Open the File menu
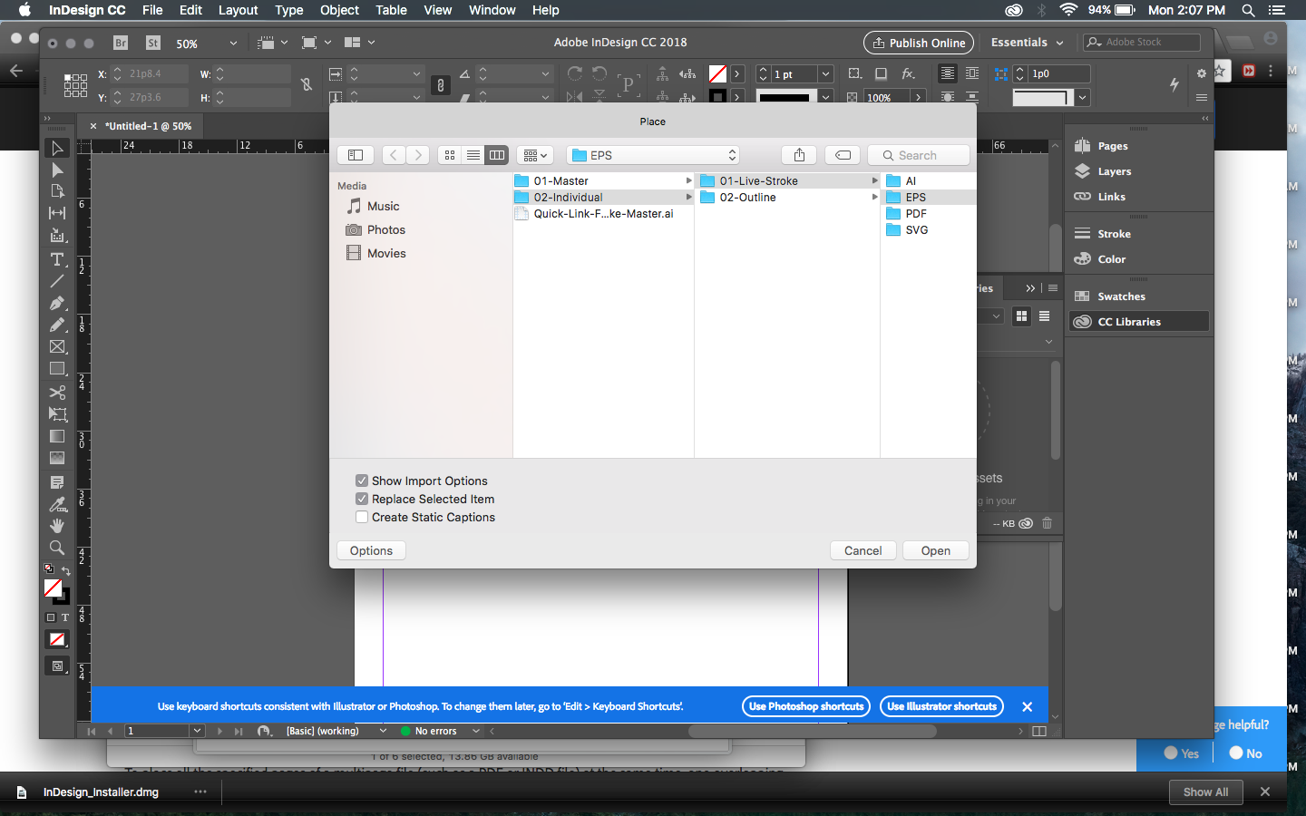The width and height of the screenshot is (1306, 816). [152, 10]
